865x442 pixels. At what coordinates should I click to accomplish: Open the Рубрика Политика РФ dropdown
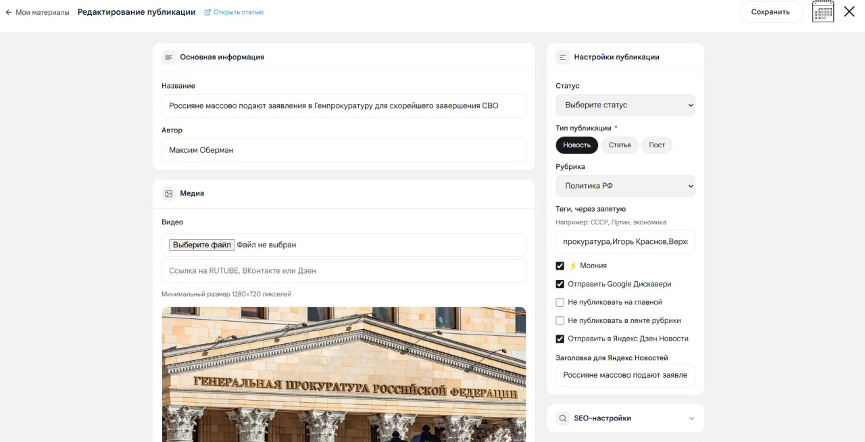pos(625,186)
